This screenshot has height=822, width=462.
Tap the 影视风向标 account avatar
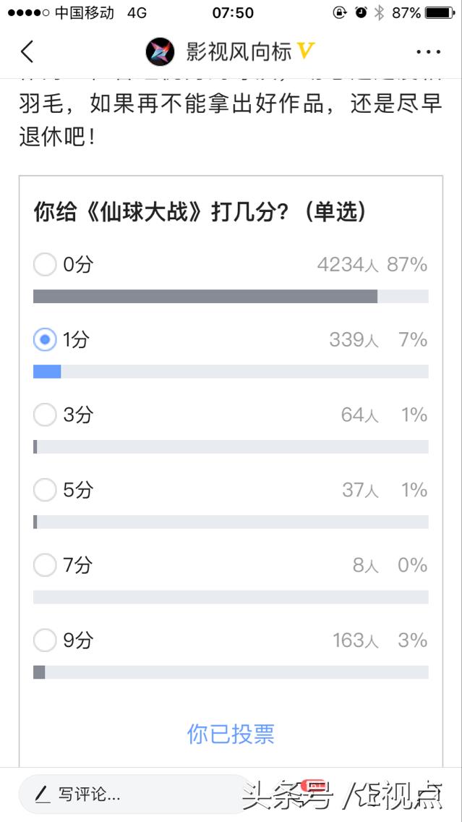pyautogui.click(x=160, y=51)
